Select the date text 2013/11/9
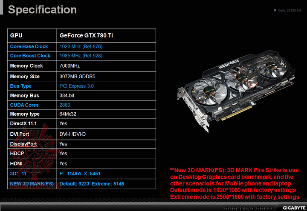The width and height of the screenshot is (307, 211). pyautogui.click(x=294, y=10)
